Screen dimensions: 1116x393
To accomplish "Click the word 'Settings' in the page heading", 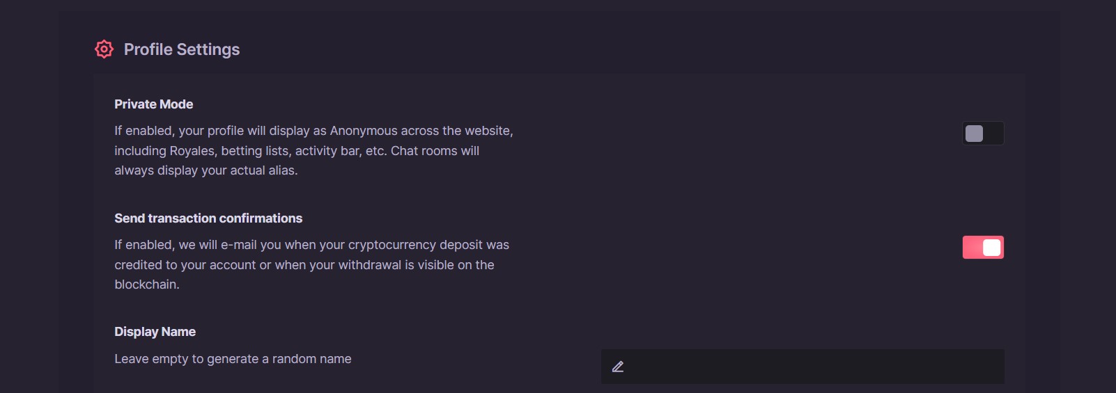I will tap(208, 49).
